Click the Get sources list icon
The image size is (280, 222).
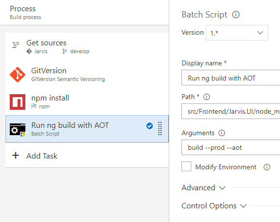tap(16, 45)
